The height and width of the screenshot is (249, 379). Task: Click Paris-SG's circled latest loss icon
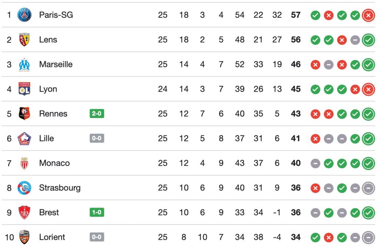pyautogui.click(x=368, y=15)
